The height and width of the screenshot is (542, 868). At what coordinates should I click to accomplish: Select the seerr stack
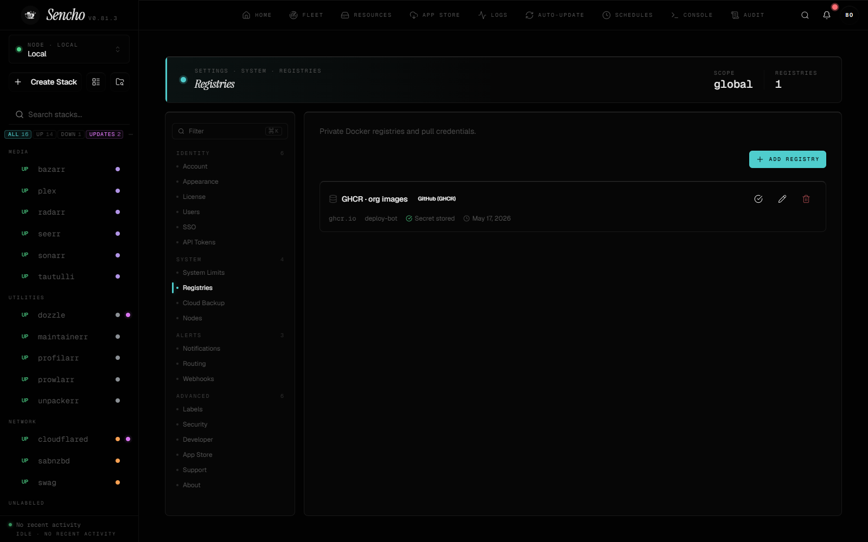pos(69,234)
